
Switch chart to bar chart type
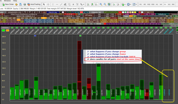tap(88, 5)
